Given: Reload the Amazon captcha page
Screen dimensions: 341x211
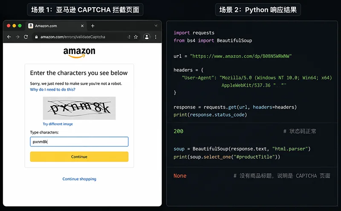Looking at the screenshot, I should [26, 37].
